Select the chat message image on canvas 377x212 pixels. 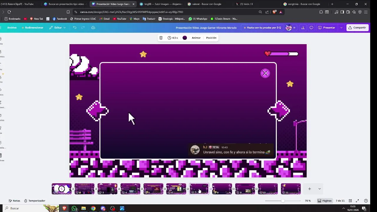[231, 150]
